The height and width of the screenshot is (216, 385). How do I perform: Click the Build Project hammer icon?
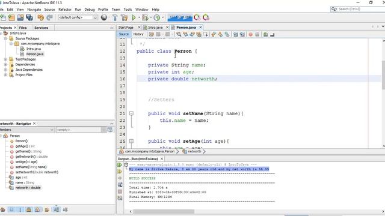tap(115, 17)
